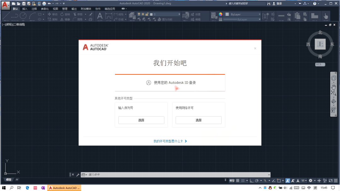The height and width of the screenshot is (191, 340).
Task: Toggle 2D object snap square icon
Action: (279, 180)
